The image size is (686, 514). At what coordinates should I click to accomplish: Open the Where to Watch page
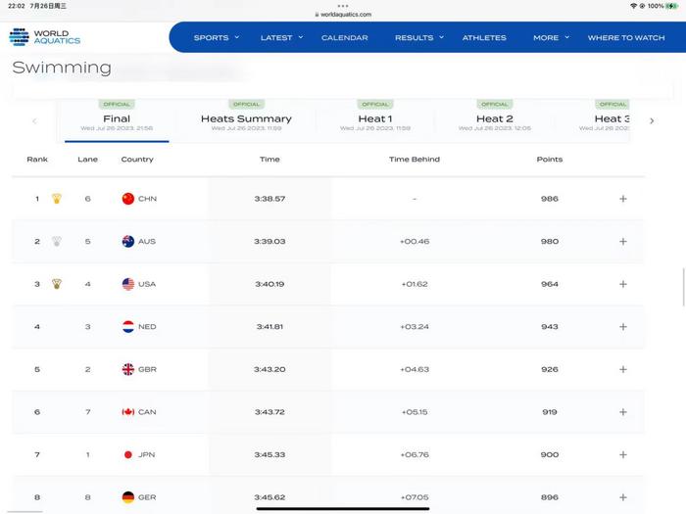click(x=625, y=37)
